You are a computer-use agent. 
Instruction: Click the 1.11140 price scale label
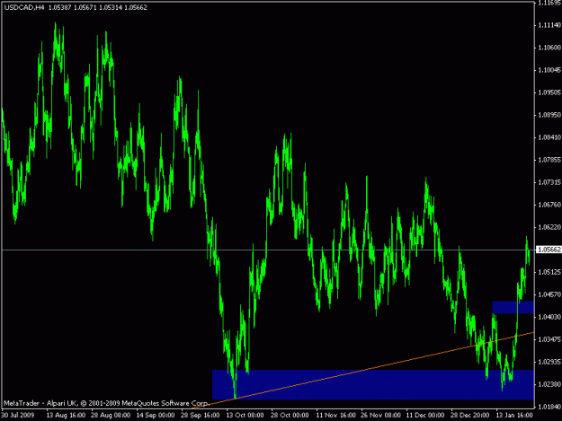click(549, 25)
